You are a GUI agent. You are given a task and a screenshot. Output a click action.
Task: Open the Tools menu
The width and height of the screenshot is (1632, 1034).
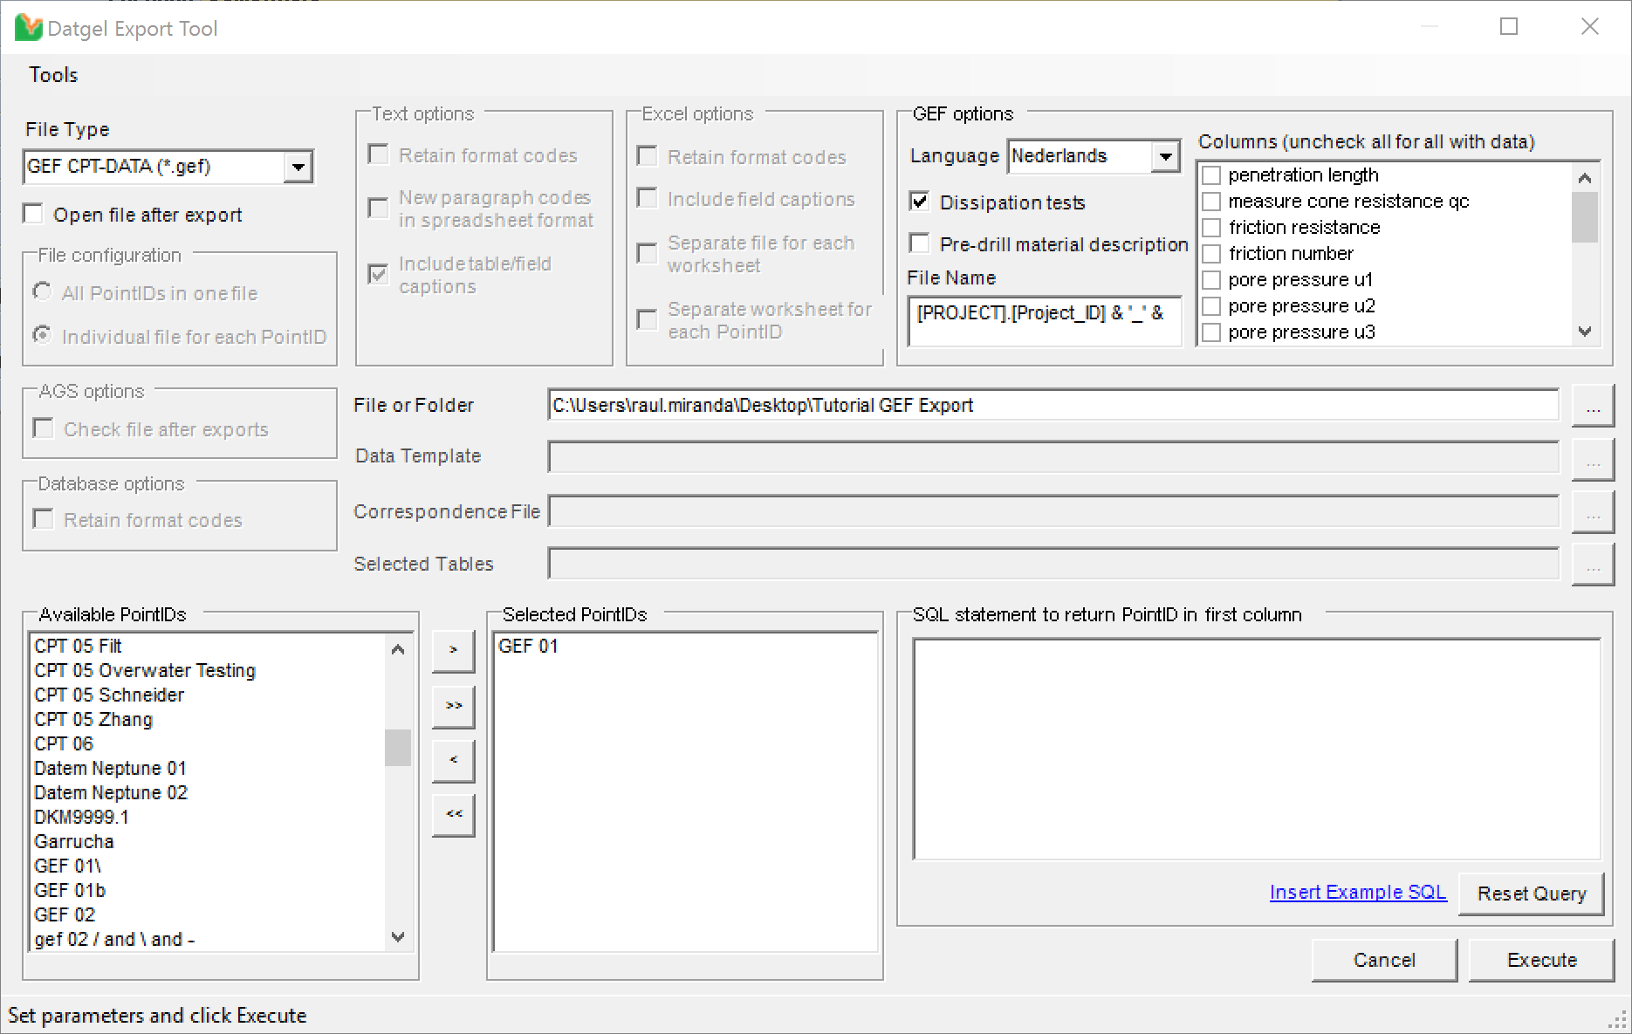coord(53,75)
